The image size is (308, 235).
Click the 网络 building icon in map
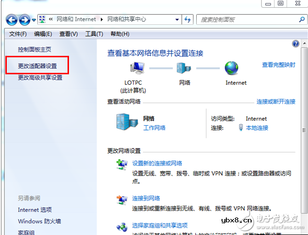point(184,68)
